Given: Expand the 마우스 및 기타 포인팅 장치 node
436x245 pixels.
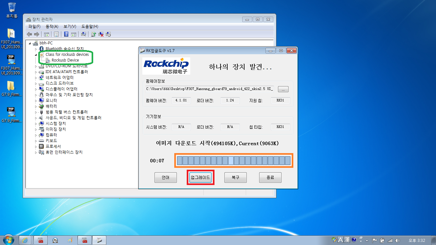Looking at the screenshot, I should tap(36, 95).
